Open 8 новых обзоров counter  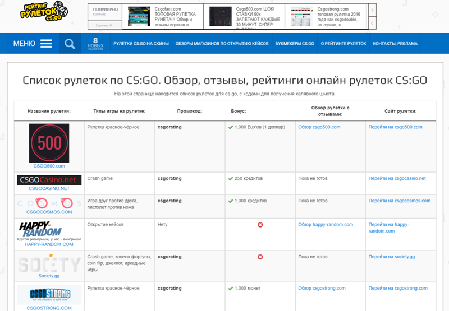pos(95,44)
